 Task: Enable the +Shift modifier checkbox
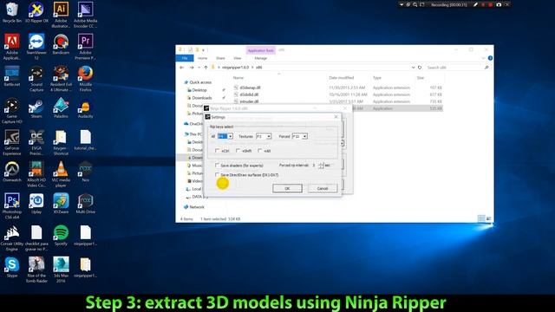238,151
